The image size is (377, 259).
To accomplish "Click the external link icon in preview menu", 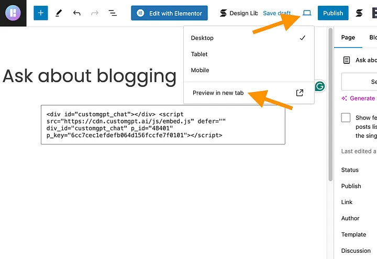I will pyautogui.click(x=300, y=93).
